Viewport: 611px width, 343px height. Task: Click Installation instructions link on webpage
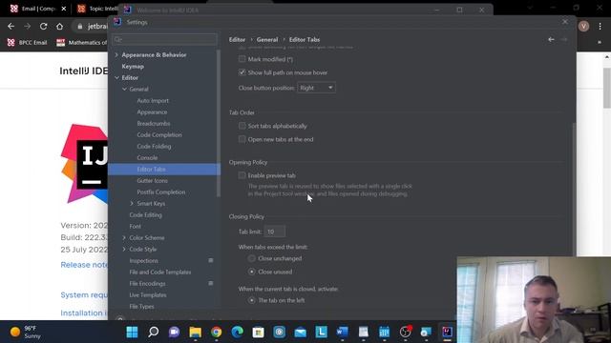pyautogui.click(x=84, y=313)
